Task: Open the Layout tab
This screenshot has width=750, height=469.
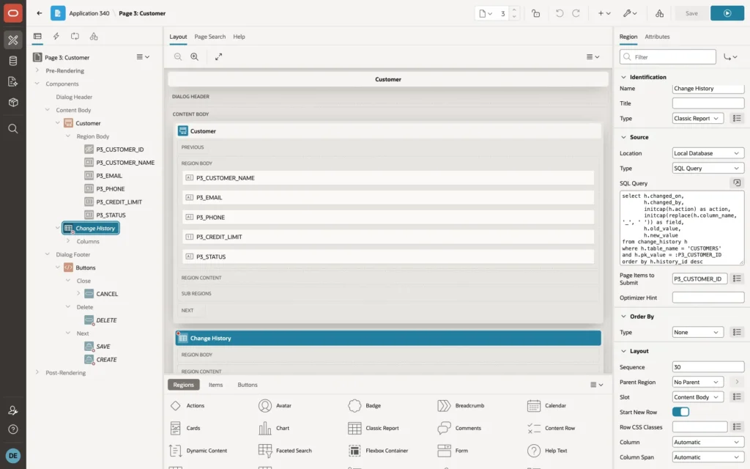Action: pyautogui.click(x=178, y=37)
